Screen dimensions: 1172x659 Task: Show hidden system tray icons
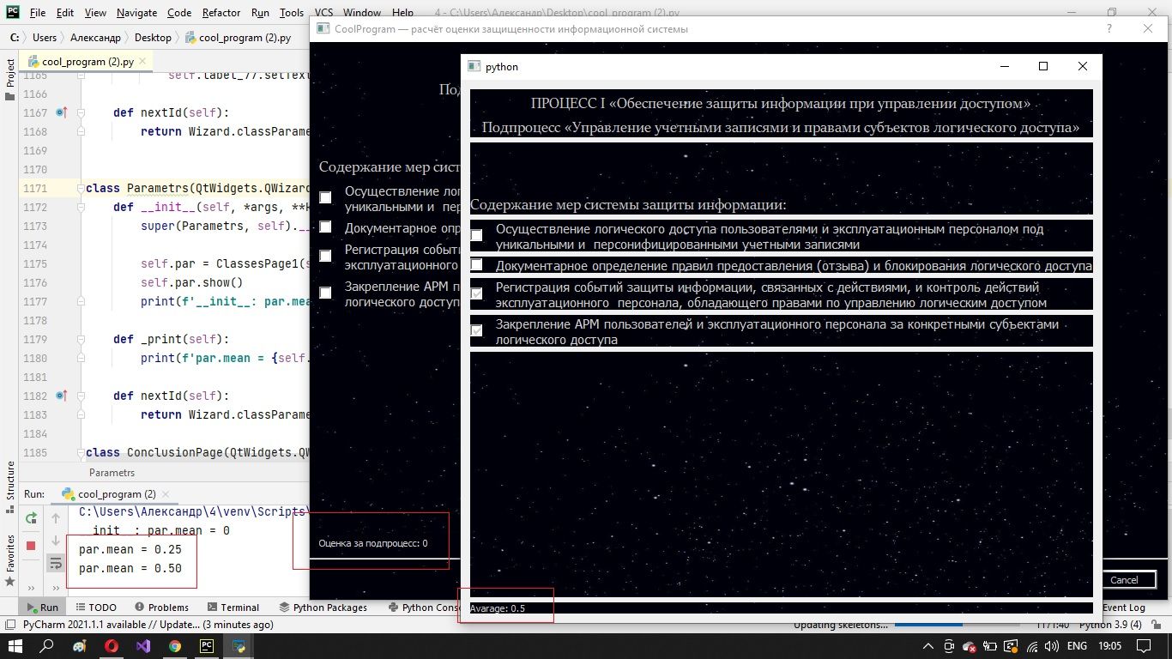pos(927,646)
